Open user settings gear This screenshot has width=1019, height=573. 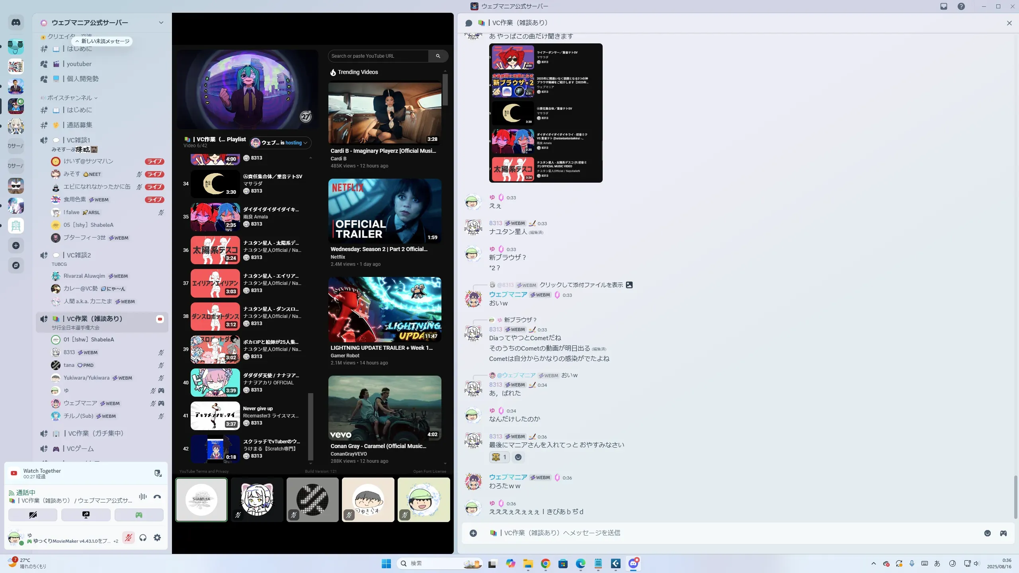tap(157, 538)
